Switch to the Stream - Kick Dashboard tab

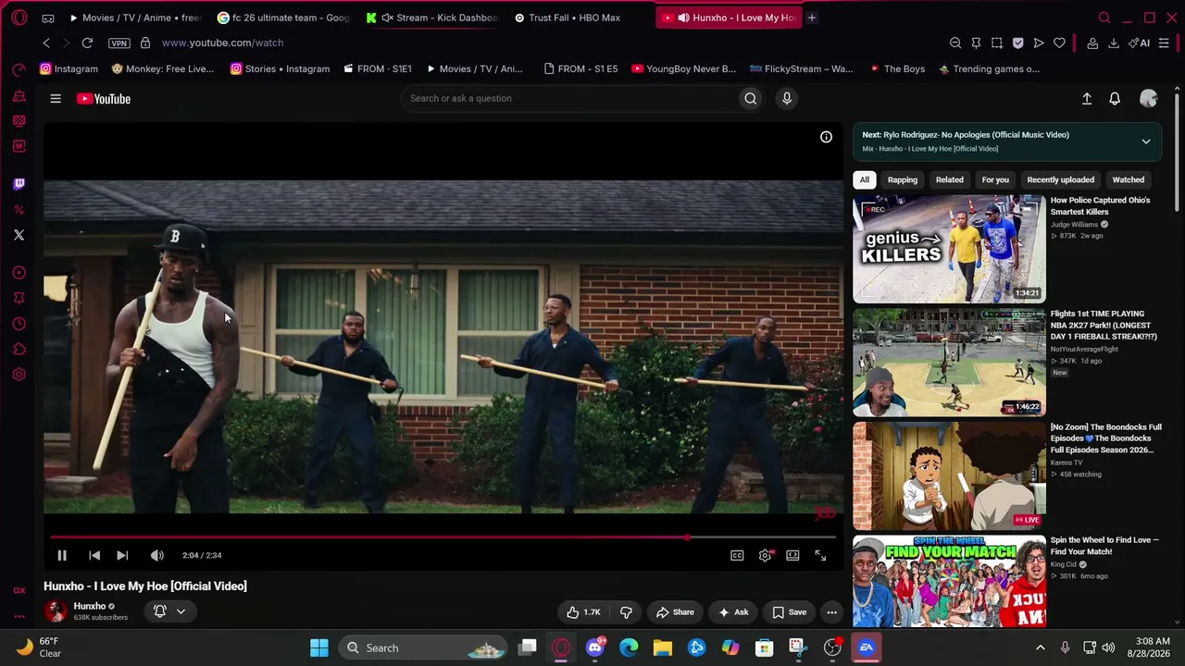pyautogui.click(x=432, y=18)
